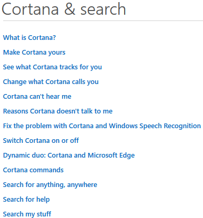This screenshot has width=203, height=218.
Task: Open "Switch Cortana on or off" link
Action: tap(41, 141)
